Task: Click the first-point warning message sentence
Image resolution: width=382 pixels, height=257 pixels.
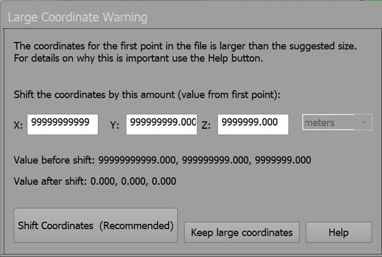Action: (x=185, y=46)
